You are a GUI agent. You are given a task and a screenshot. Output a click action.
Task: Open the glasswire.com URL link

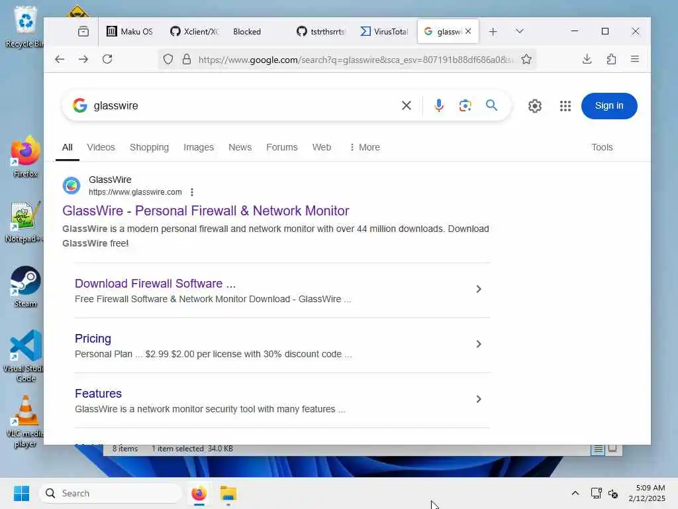coord(135,192)
